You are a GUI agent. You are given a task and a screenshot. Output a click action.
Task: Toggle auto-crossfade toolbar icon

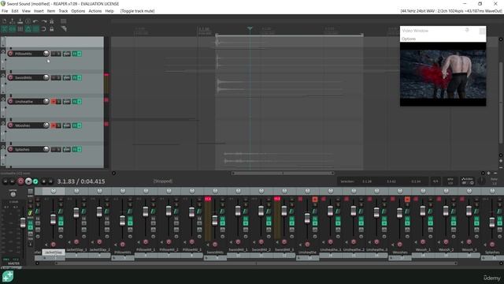[5, 29]
